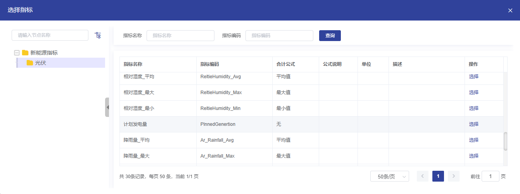520x194 pixels.
Task: Click the table's vertical scrollbar thumb
Action: tap(505, 141)
